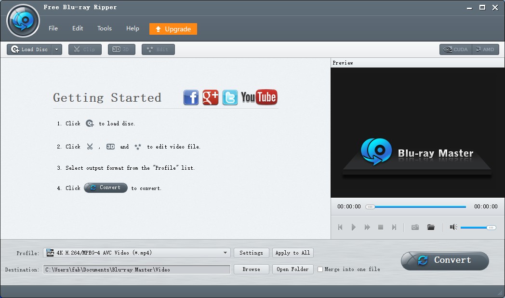Toggle CUDA acceleration button

[x=455, y=49]
